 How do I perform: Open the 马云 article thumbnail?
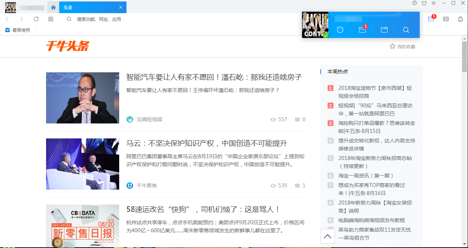[83, 164]
